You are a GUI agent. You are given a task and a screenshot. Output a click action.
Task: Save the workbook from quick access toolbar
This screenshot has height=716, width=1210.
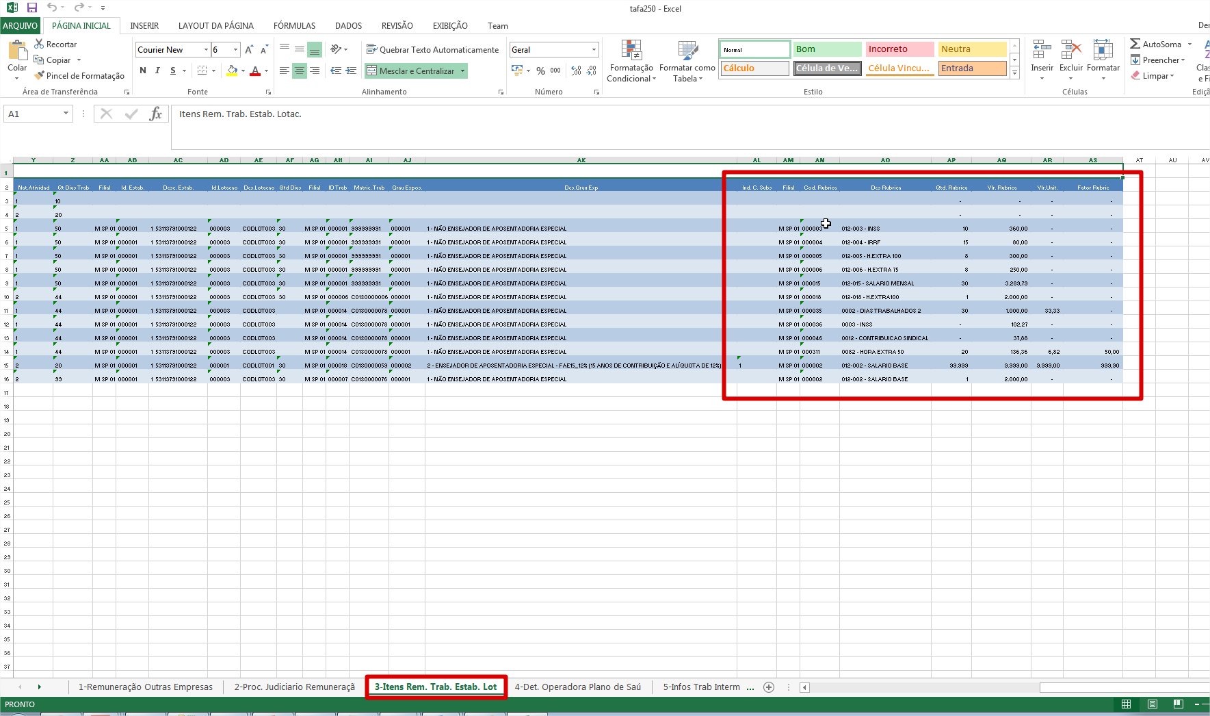point(31,8)
